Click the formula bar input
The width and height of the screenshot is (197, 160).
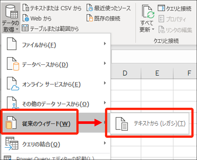click(154, 56)
